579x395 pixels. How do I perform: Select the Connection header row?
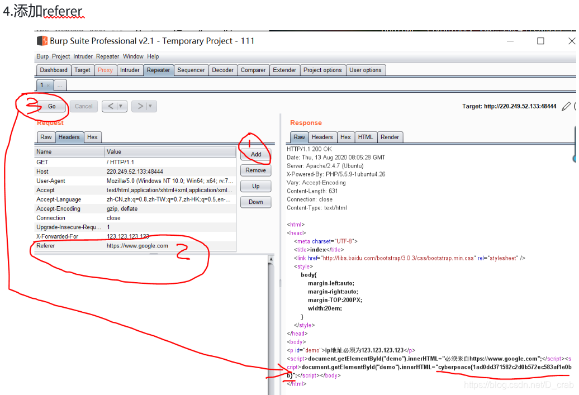(x=135, y=218)
